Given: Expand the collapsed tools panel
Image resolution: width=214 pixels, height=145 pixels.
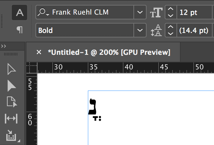Looking at the screenshot, I should tap(4, 46).
